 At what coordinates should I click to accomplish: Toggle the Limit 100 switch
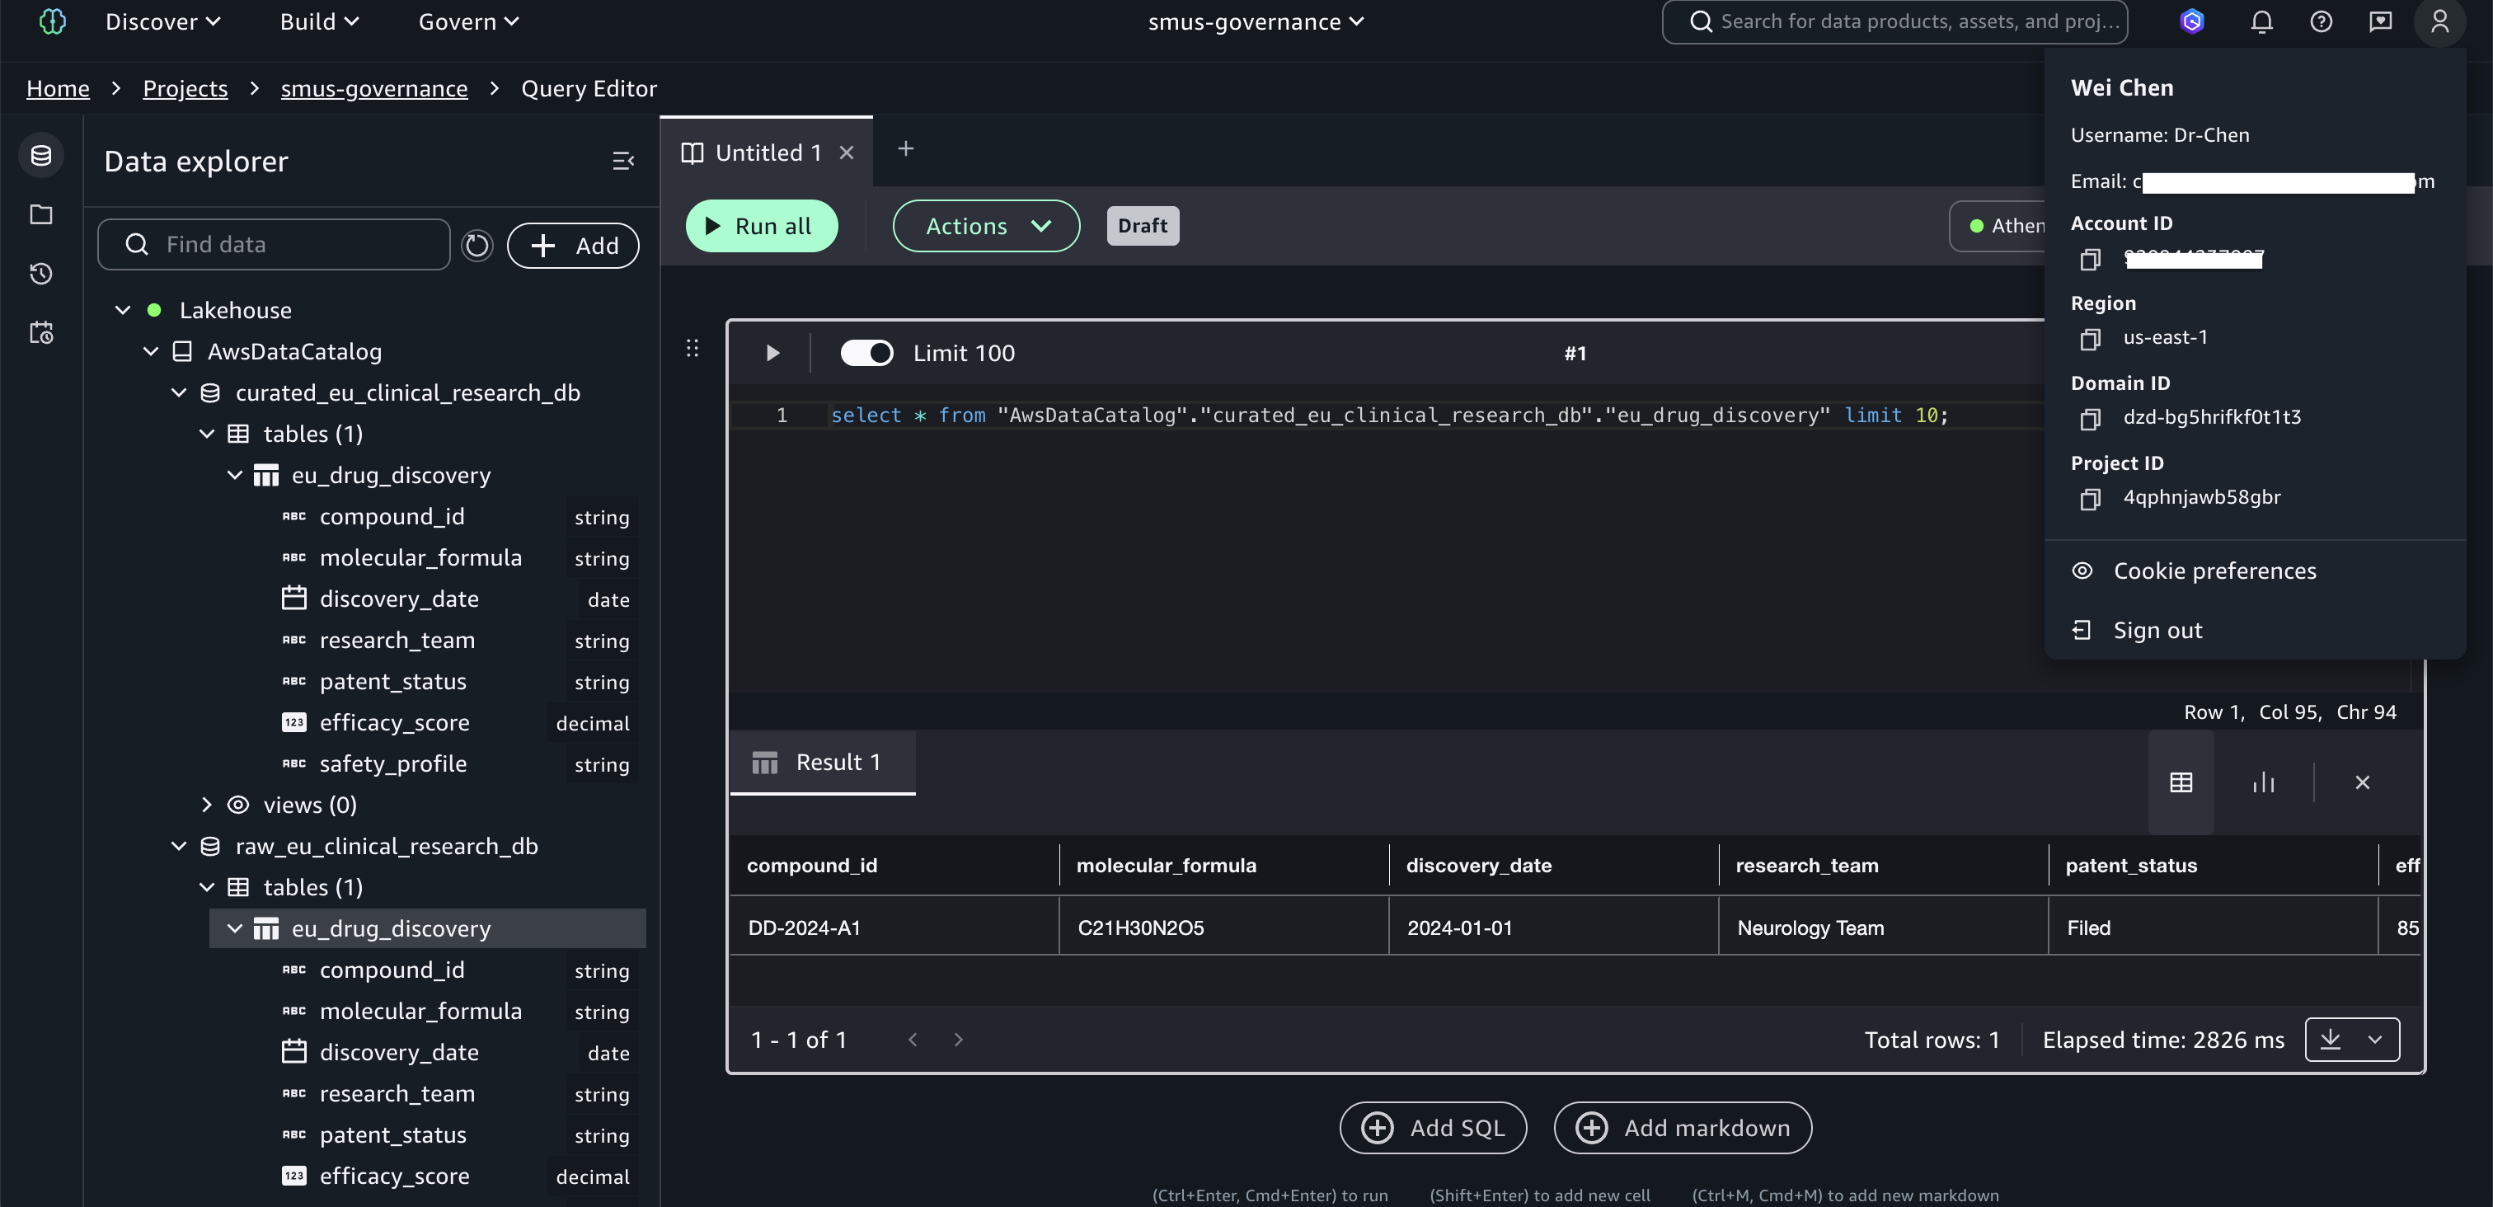866,354
